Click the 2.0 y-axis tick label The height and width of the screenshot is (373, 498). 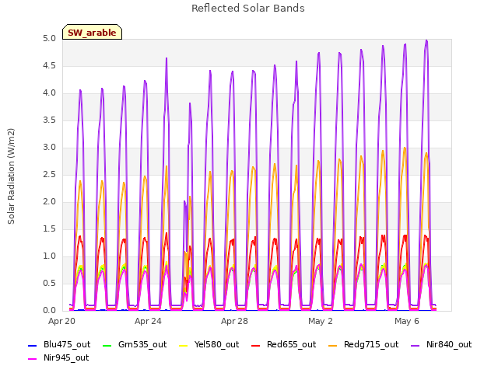point(49,202)
